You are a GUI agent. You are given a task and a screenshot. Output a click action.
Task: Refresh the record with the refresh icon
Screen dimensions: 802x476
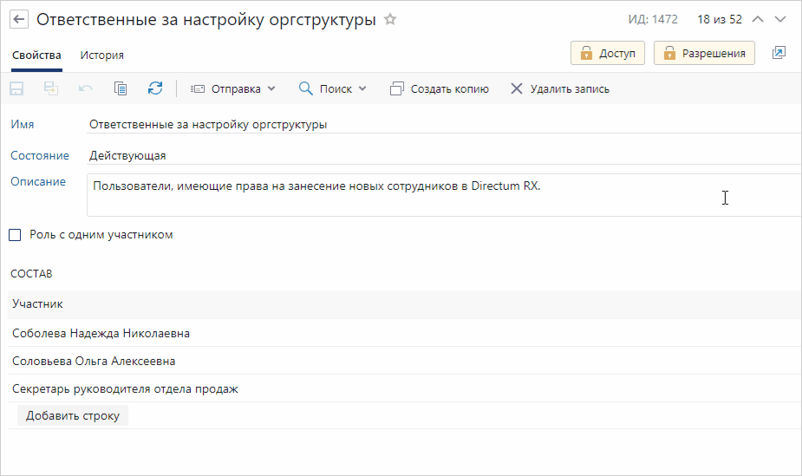coord(155,88)
